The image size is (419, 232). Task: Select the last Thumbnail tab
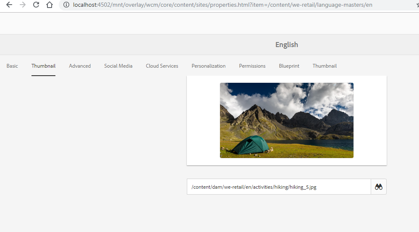click(x=325, y=66)
